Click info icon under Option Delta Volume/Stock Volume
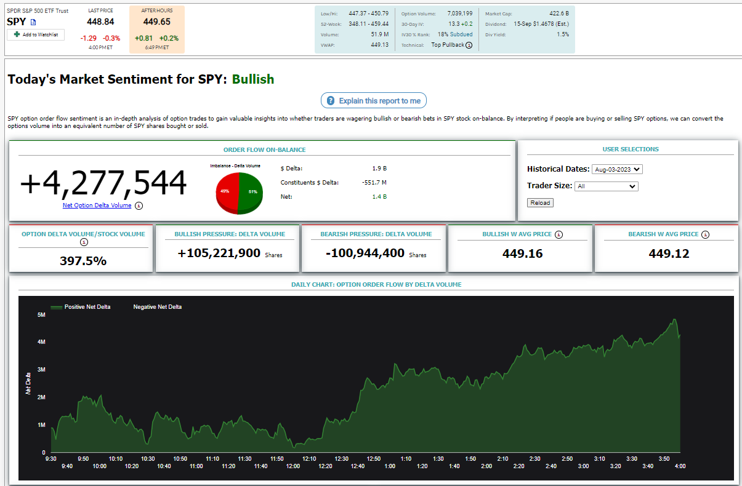This screenshot has height=486, width=742. (x=84, y=242)
